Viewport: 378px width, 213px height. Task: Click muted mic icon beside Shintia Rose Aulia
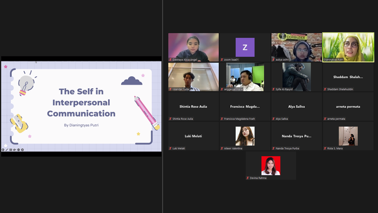pos(170,119)
